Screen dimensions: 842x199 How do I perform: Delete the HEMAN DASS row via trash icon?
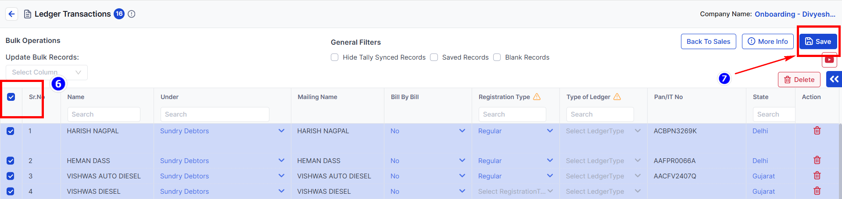817,160
